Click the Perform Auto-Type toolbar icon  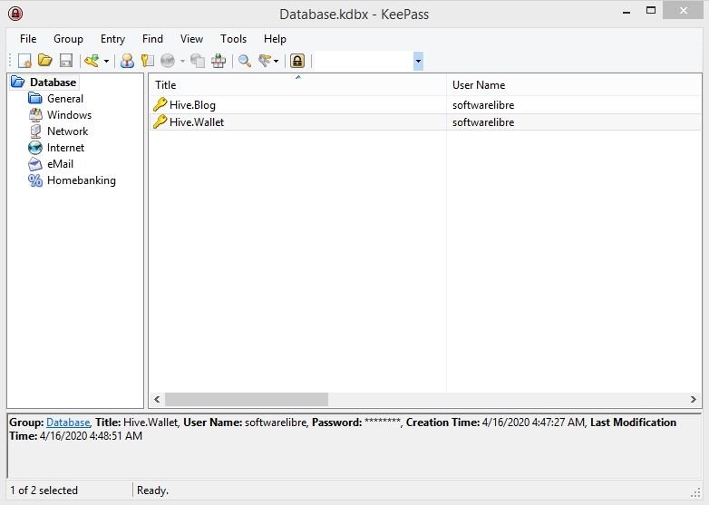tap(219, 61)
